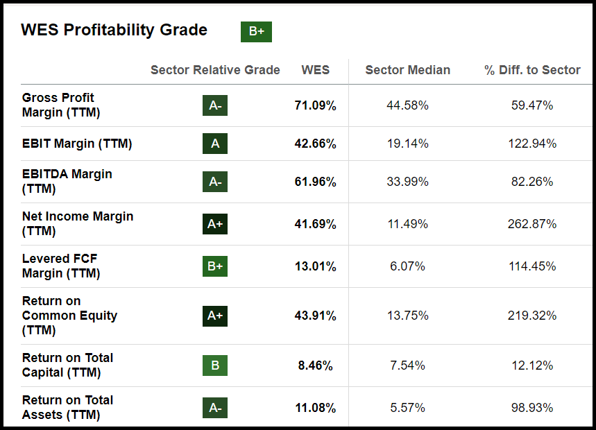The height and width of the screenshot is (430, 596).
Task: Select the WES column header
Action: coord(316,70)
